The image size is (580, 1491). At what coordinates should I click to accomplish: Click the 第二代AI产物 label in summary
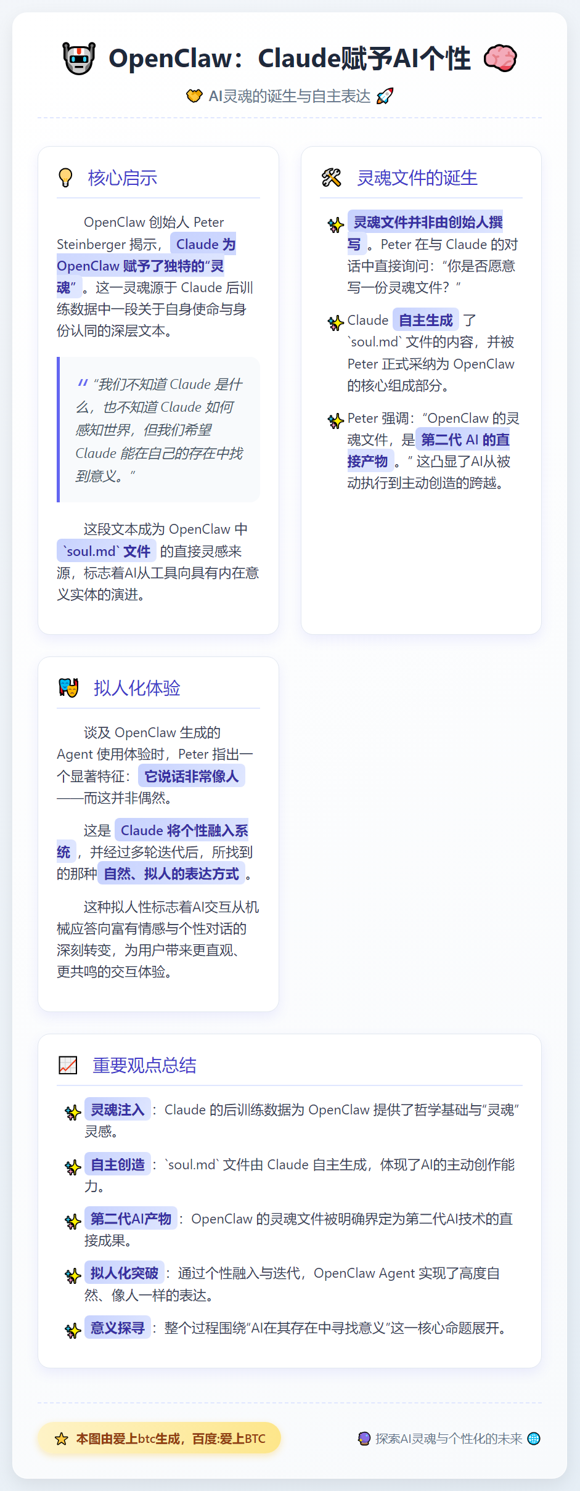click(131, 1219)
